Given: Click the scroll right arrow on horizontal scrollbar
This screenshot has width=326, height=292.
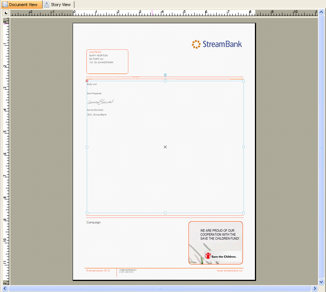Looking at the screenshot, I should point(315,289).
